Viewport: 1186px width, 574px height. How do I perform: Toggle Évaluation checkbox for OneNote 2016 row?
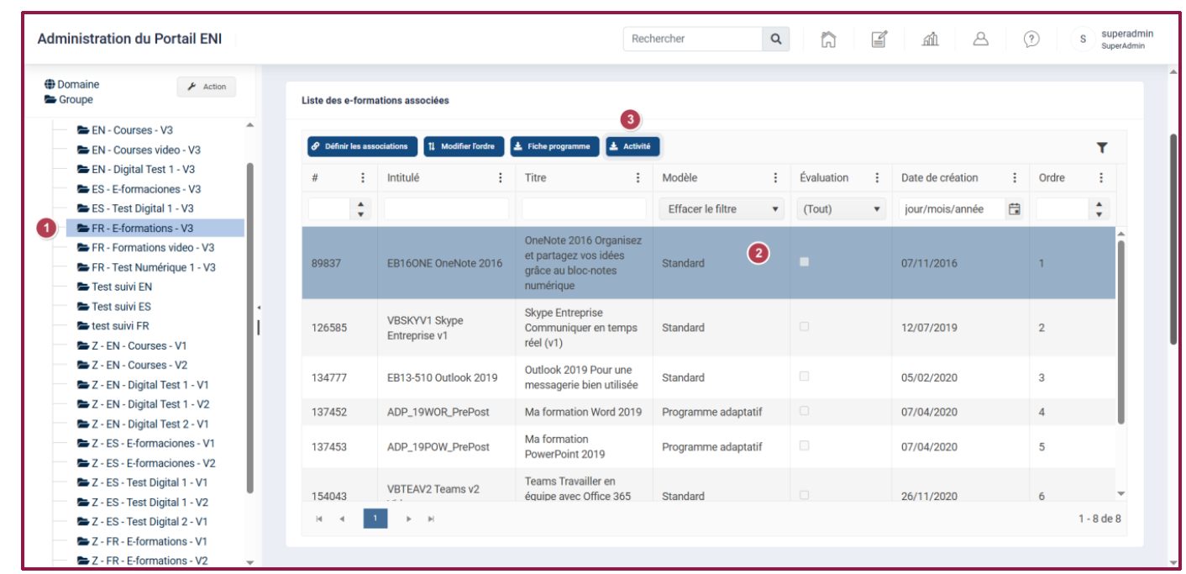tap(804, 262)
